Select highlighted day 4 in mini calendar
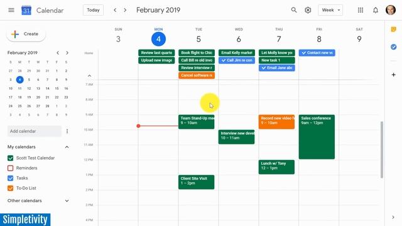Viewport: 402px width, 226px height. 19,80
